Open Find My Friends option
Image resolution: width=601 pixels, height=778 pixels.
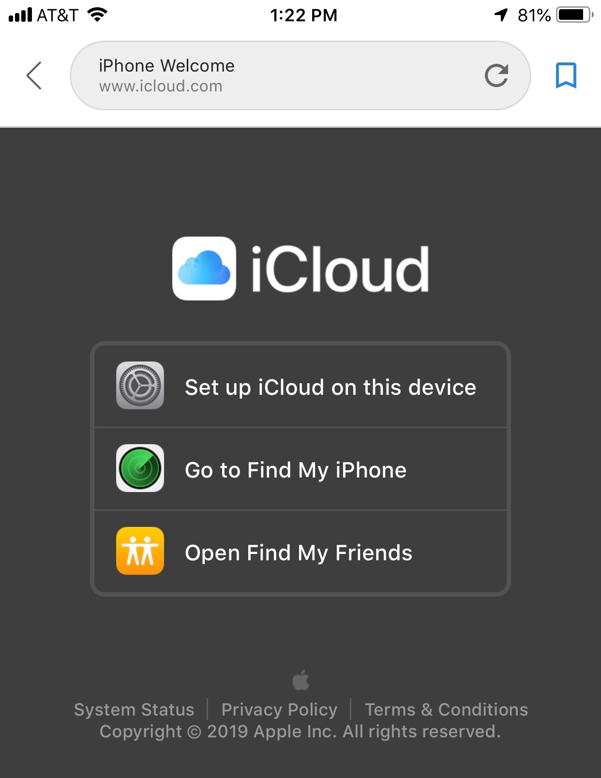tap(300, 552)
